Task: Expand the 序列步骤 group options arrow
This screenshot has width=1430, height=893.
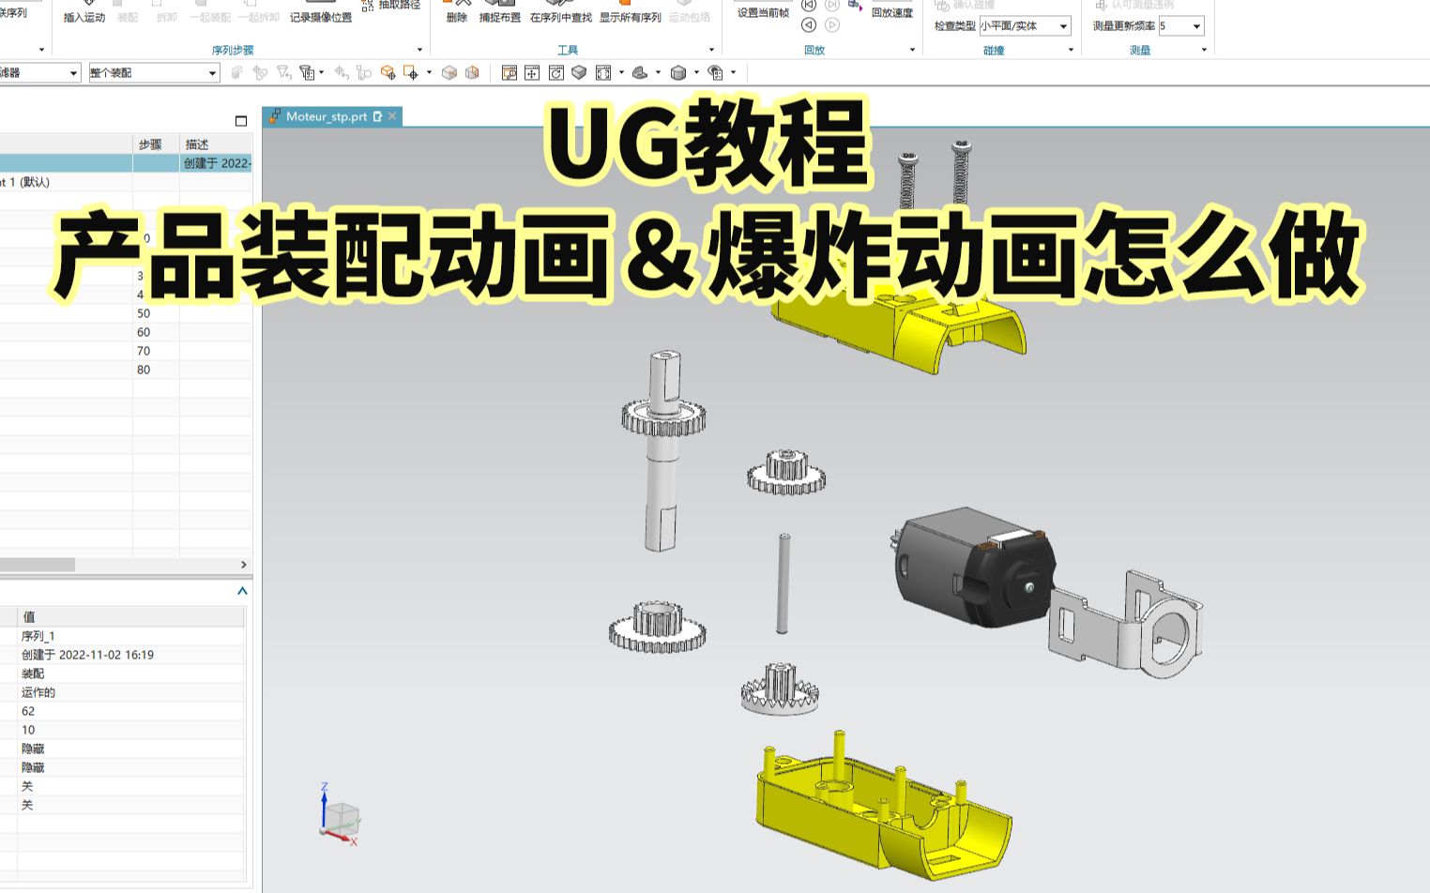Action: pos(419,49)
